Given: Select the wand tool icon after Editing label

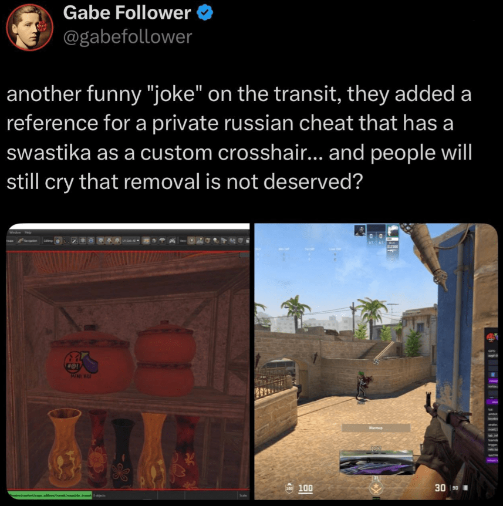Looking at the screenshot, I should point(74,241).
